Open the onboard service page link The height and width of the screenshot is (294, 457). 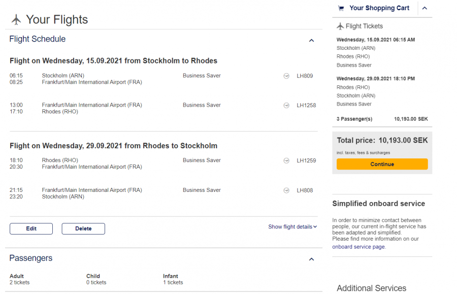coord(358,247)
